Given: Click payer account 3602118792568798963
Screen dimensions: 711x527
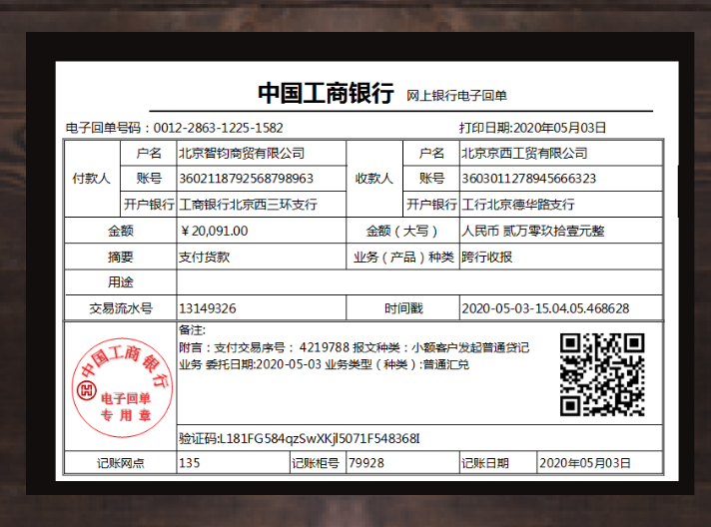Looking at the screenshot, I should point(246,179).
